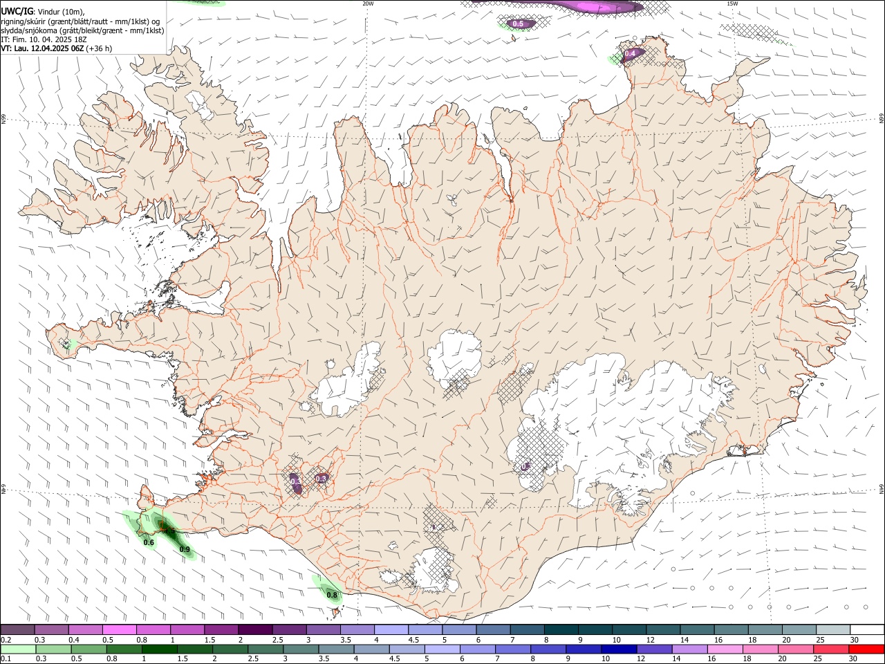
Task: Select upper scale dark purple swatch 2 to 2.5
Action: (x=255, y=629)
